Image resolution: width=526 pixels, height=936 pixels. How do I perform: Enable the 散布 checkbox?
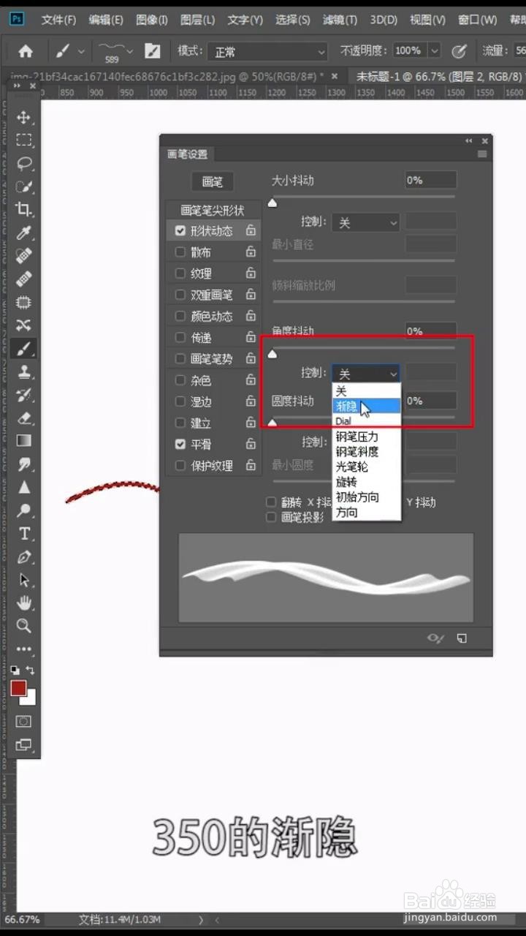point(180,252)
